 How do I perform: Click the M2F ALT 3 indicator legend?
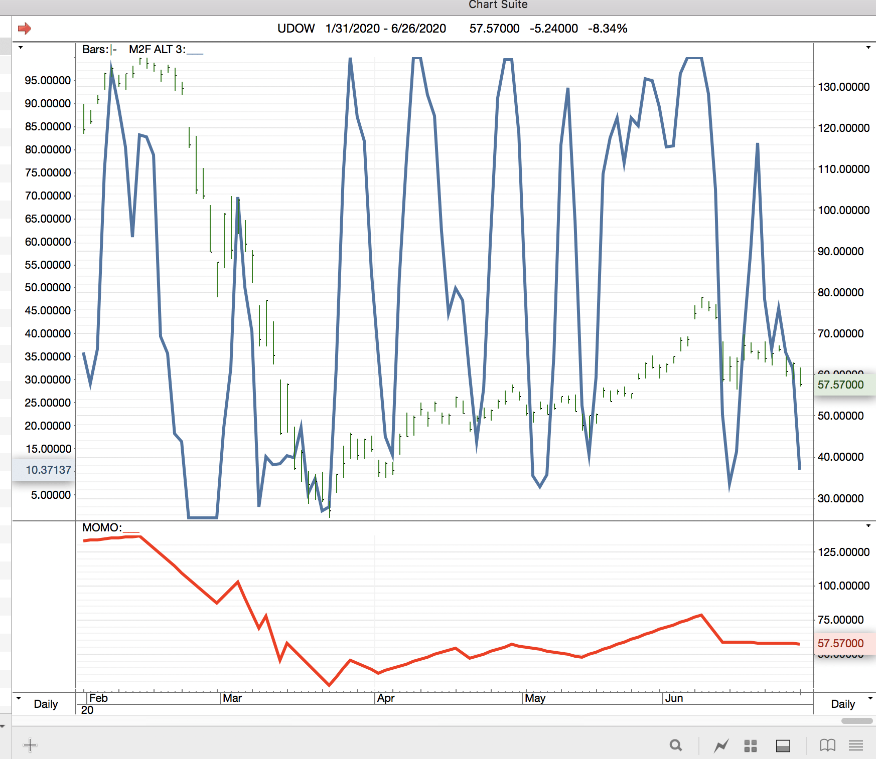157,50
